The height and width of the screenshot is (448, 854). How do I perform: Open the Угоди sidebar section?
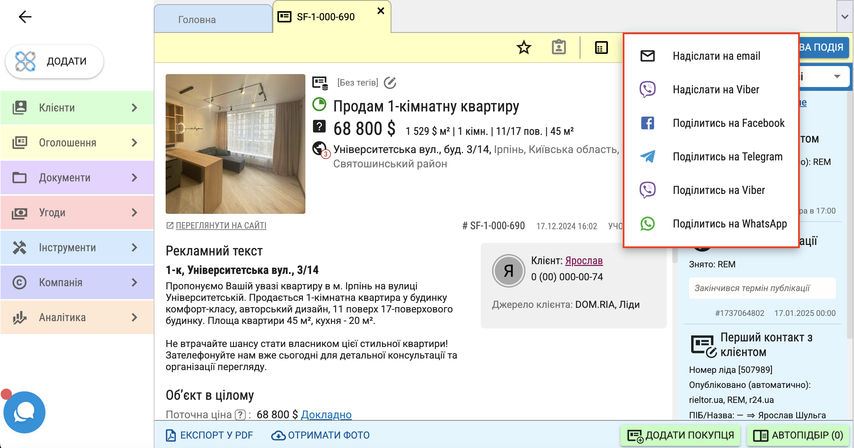point(77,212)
